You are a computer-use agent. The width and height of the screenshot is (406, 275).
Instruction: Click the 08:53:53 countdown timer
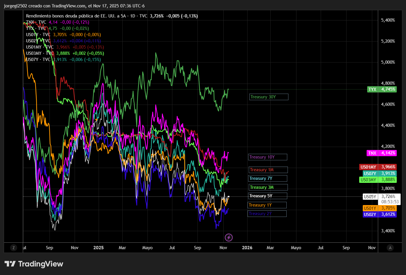(x=390, y=202)
